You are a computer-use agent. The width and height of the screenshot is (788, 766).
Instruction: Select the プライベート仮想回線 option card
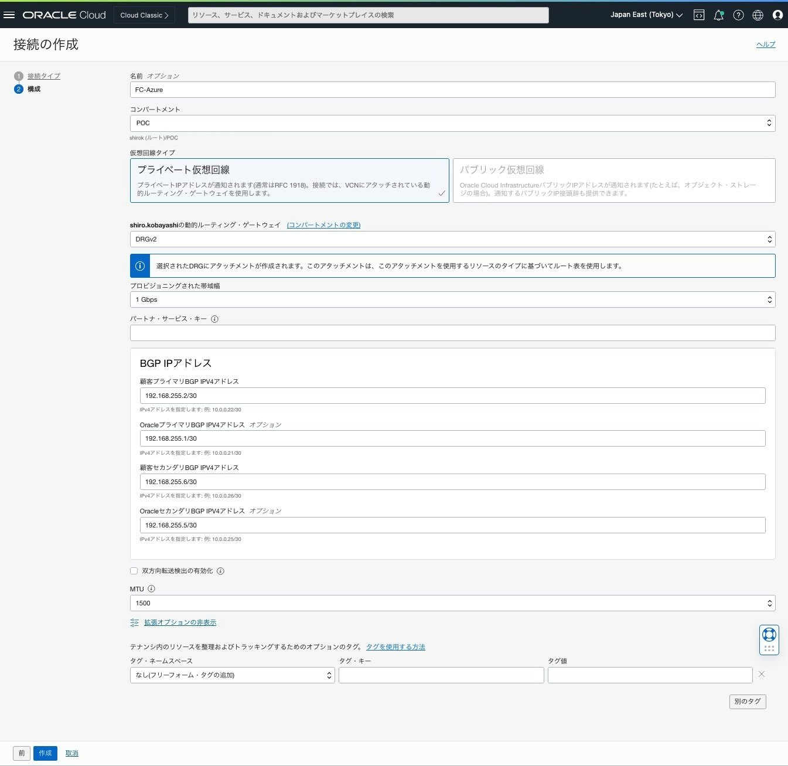tap(289, 181)
